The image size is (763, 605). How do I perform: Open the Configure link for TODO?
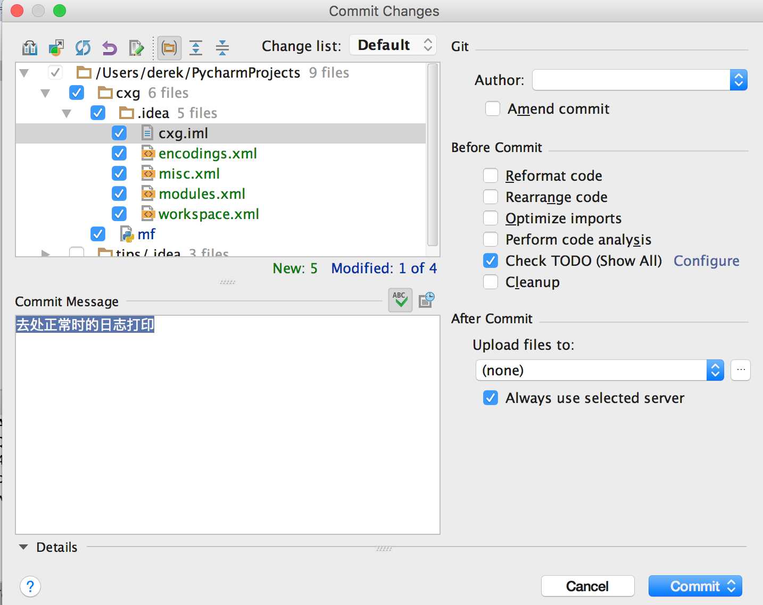[706, 261]
